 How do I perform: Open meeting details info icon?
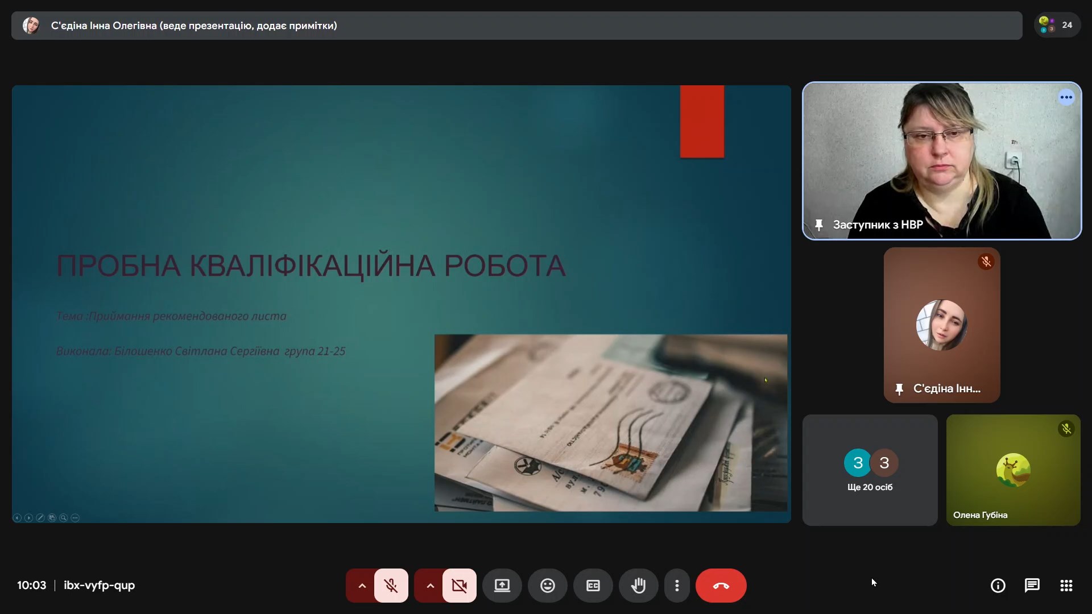[x=998, y=586]
